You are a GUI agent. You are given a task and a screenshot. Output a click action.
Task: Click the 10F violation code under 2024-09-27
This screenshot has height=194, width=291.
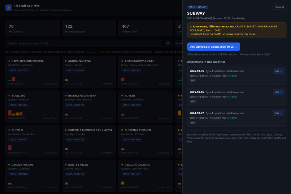click(193, 123)
